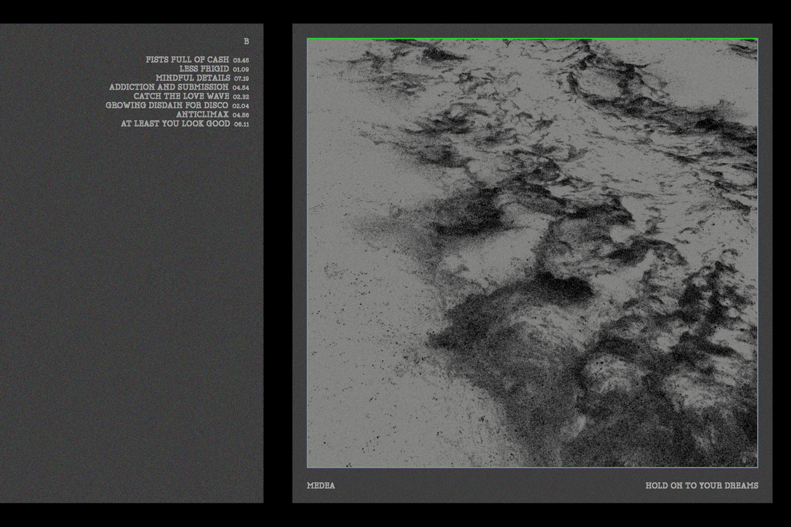Click the 02.32 duration label
Viewport: 791px width, 527px height.
click(x=241, y=97)
